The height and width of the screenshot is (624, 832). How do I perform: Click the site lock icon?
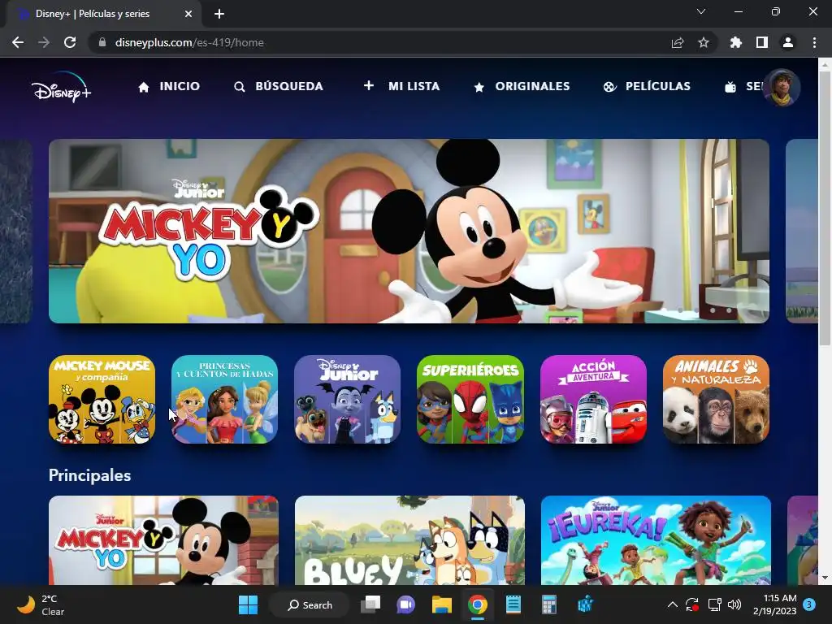point(102,42)
